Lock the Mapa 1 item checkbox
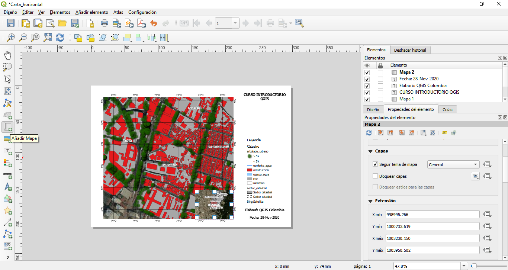508x270 pixels. coord(380,99)
